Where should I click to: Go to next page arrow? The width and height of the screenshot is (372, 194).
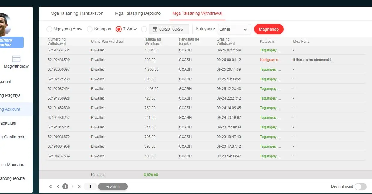[x=72, y=186]
